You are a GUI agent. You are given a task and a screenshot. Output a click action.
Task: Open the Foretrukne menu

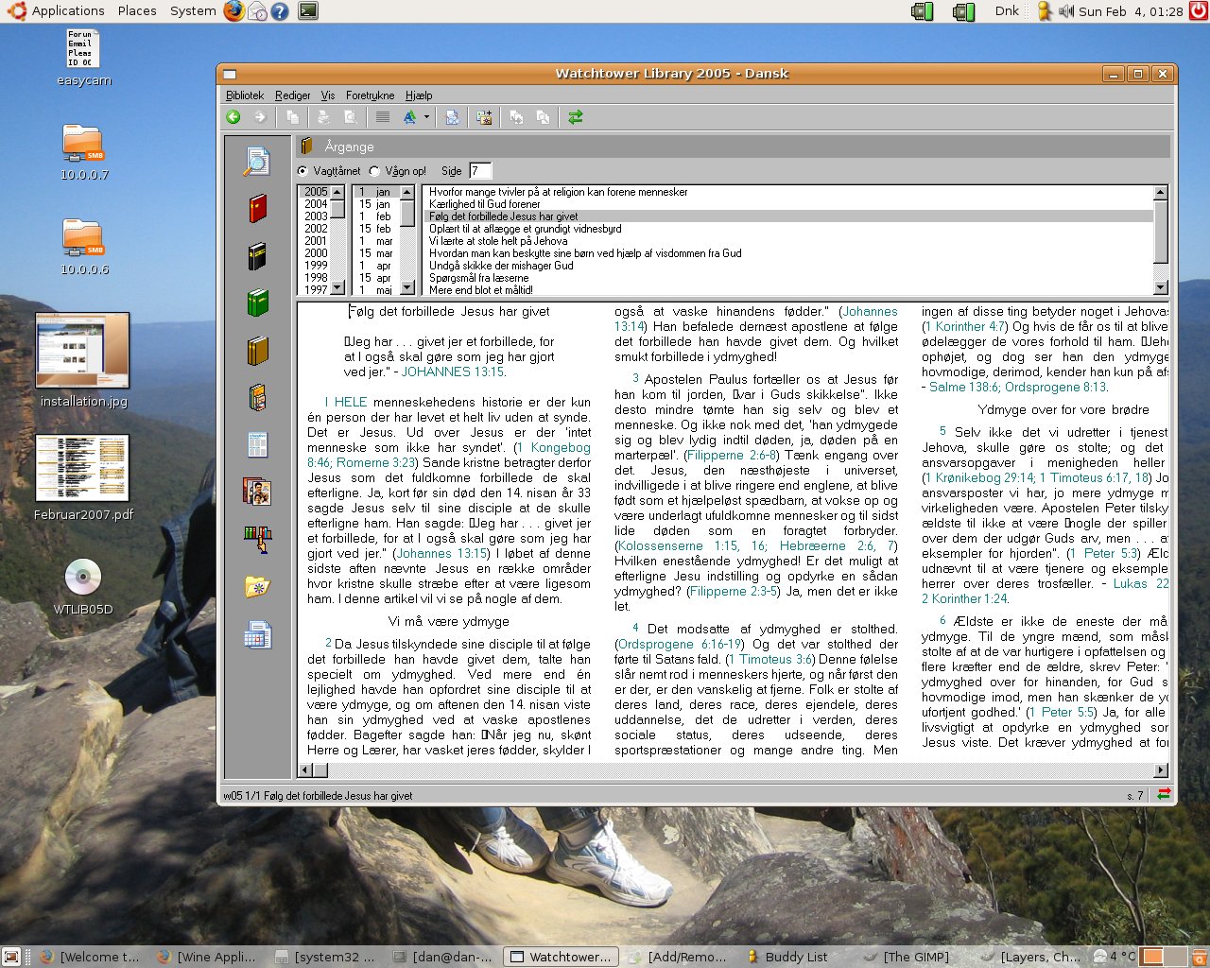tap(370, 95)
